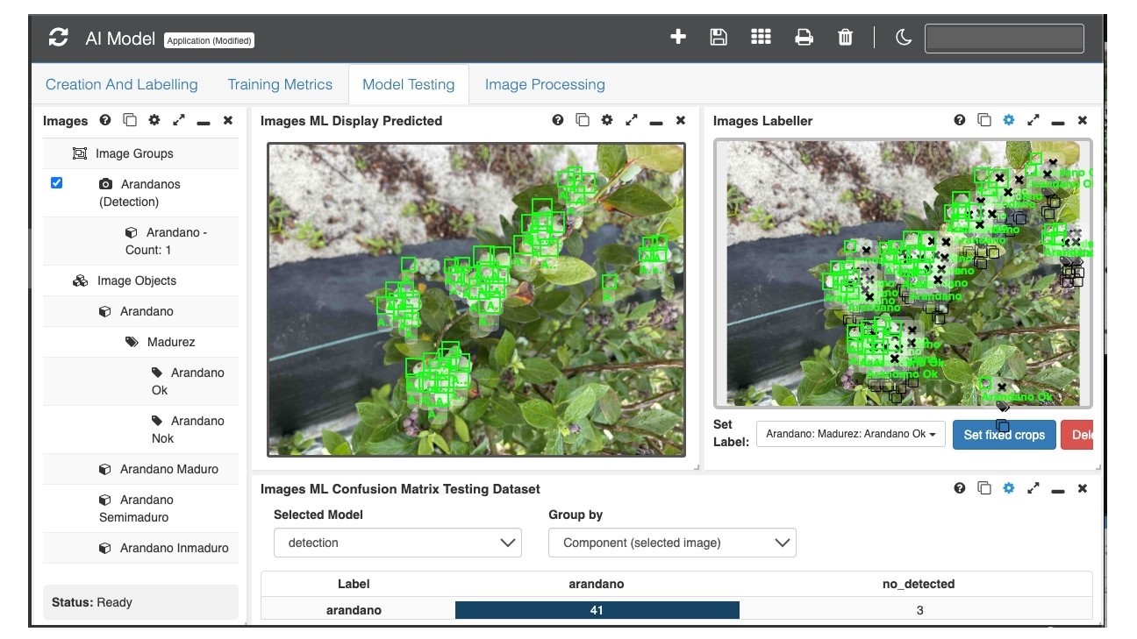This screenshot has height=639, width=1137.
Task: Click the arandano bar showing 41
Action: (597, 610)
